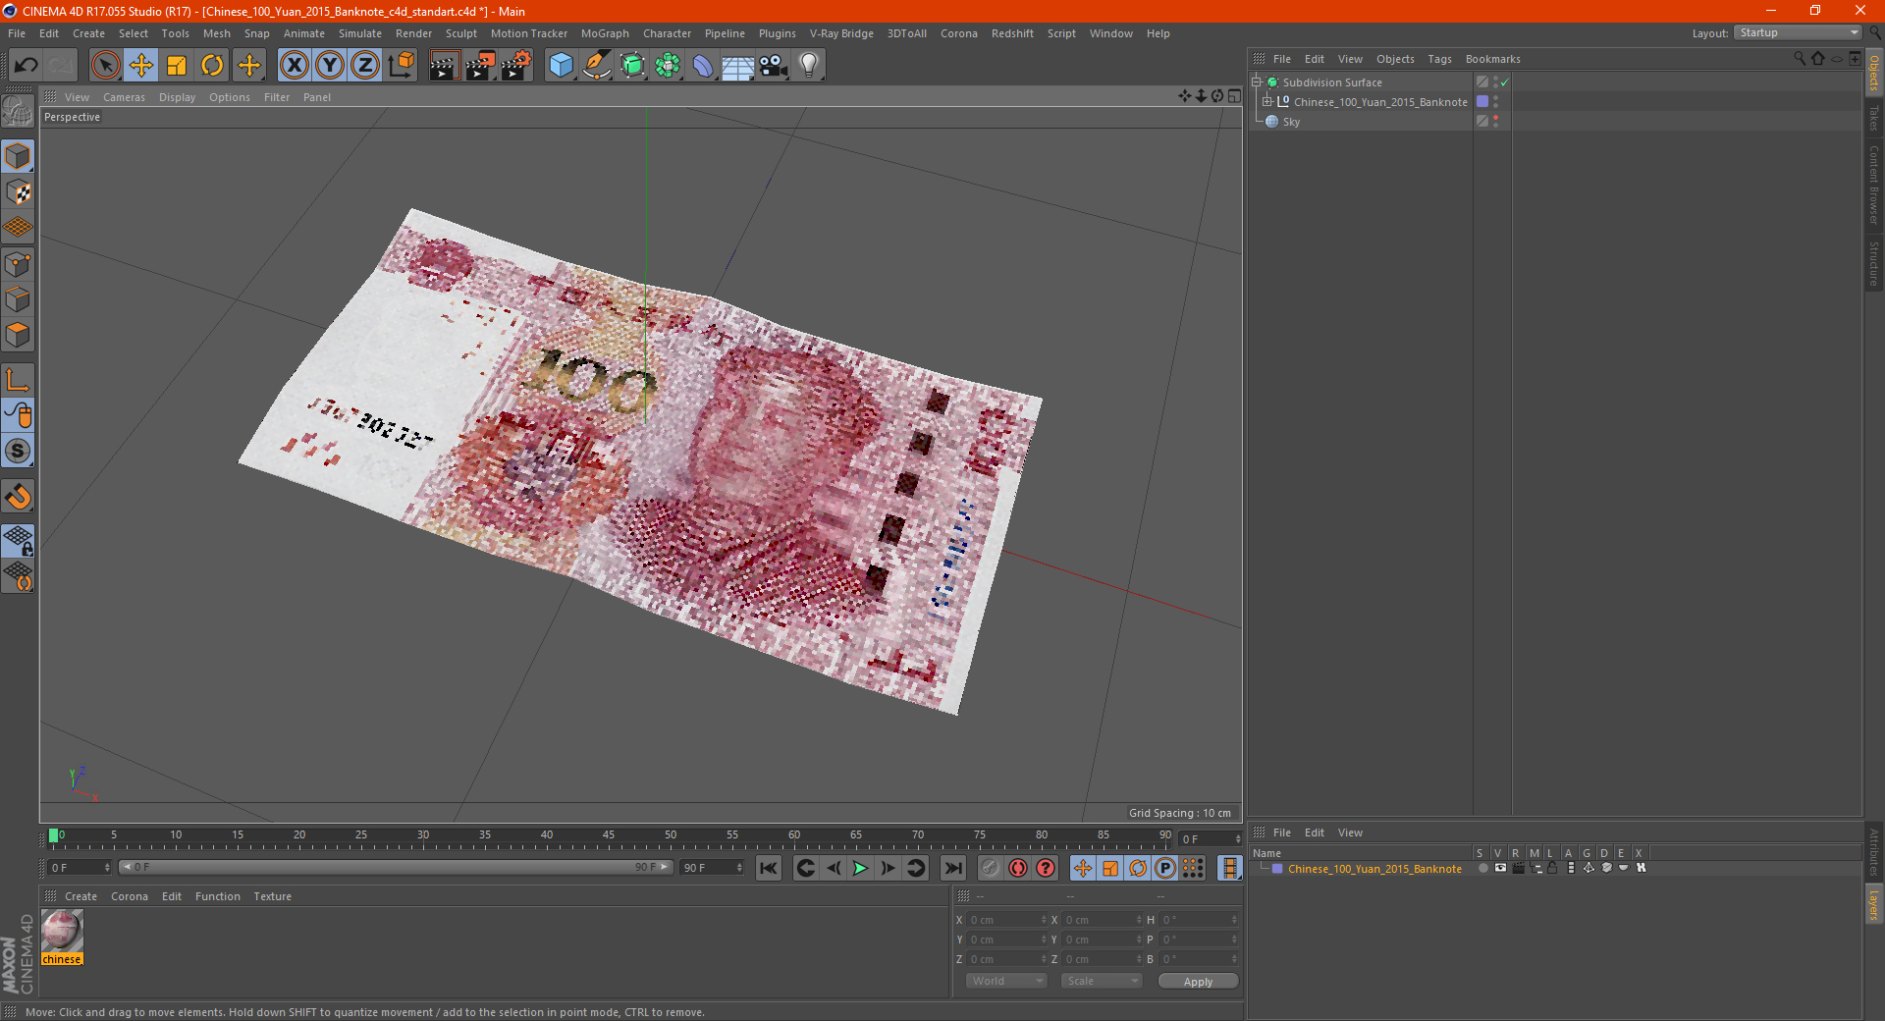
Task: Open the Subdivision Surface generators icon
Action: [x=632, y=66]
